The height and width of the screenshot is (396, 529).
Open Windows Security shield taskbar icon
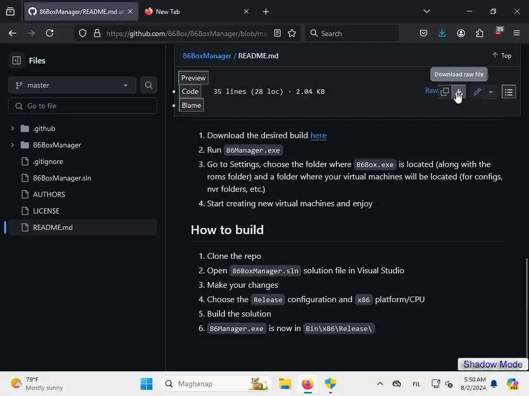click(330, 384)
